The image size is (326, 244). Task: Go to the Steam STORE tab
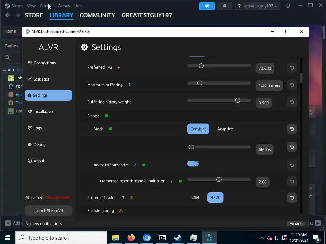click(34, 15)
